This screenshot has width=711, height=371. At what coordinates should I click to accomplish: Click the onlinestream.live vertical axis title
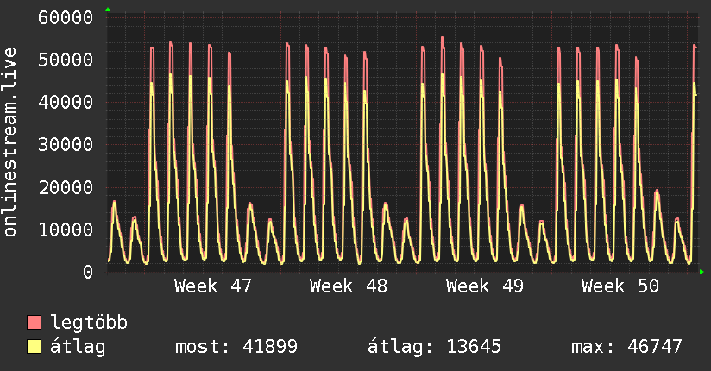9,142
